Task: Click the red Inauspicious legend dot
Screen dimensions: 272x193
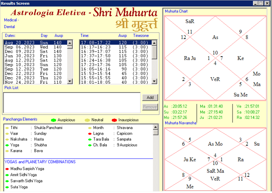Action: pyautogui.click(x=114, y=120)
